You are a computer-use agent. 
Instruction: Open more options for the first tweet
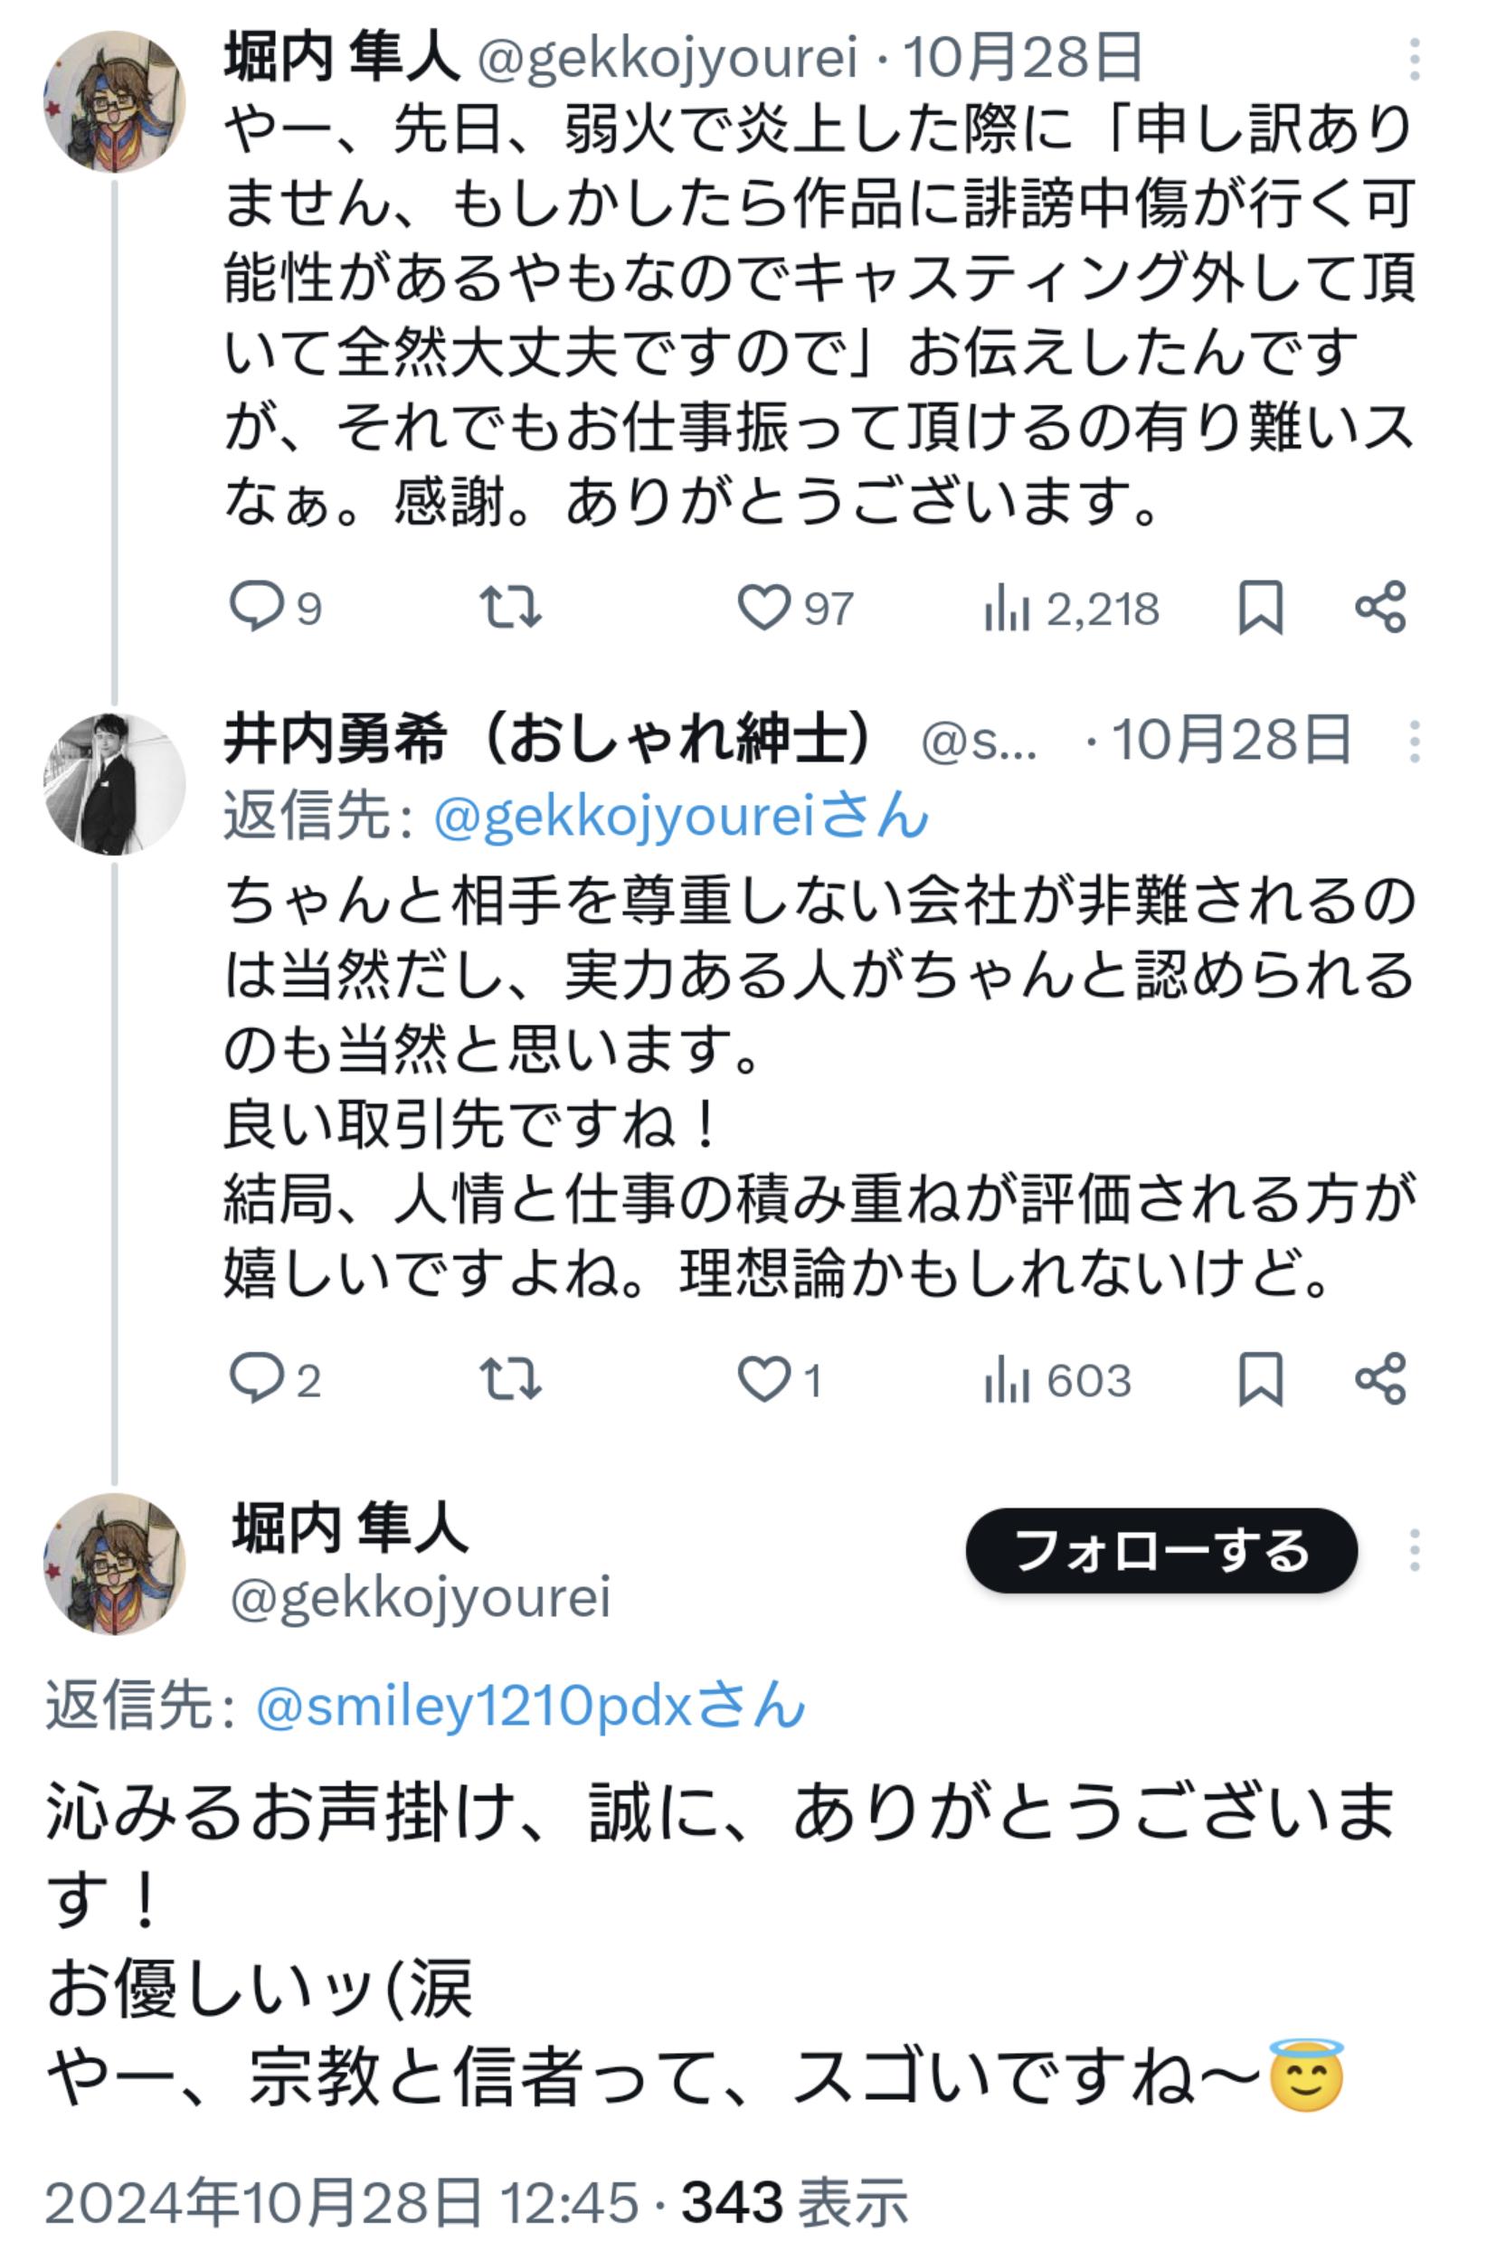pyautogui.click(x=1414, y=59)
